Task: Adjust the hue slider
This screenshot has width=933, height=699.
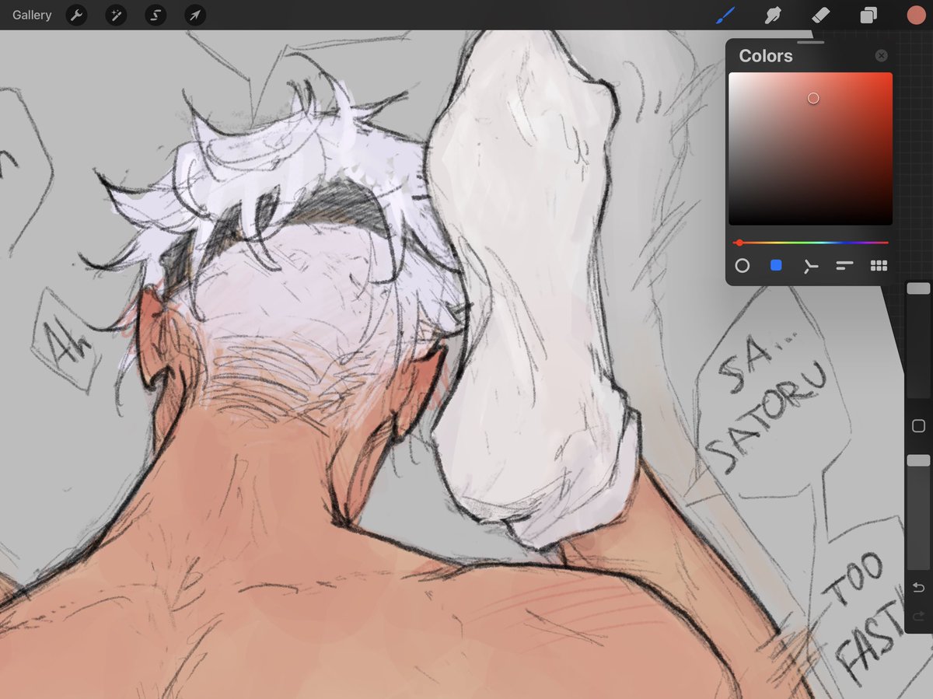Action: (x=810, y=243)
